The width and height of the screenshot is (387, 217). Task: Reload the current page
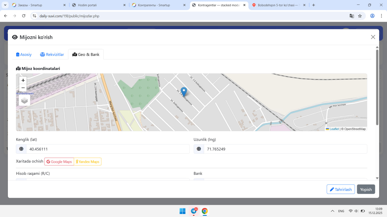tap(24, 16)
